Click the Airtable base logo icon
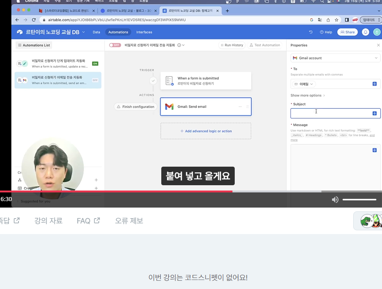This screenshot has height=289, width=382. tap(20, 32)
